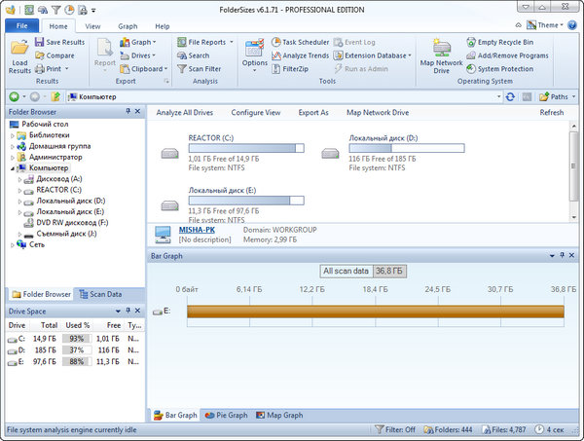Click the brown E: bar in the graph
The height and width of the screenshot is (441, 584).
pyautogui.click(x=375, y=311)
